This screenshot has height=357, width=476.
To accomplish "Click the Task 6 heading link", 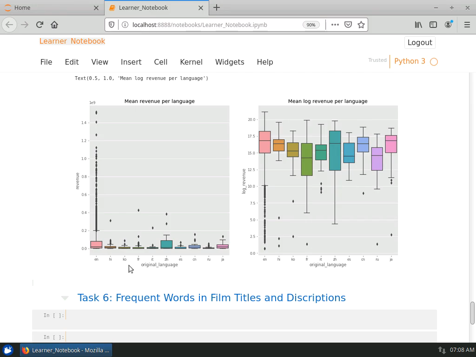I will pyautogui.click(x=212, y=298).
